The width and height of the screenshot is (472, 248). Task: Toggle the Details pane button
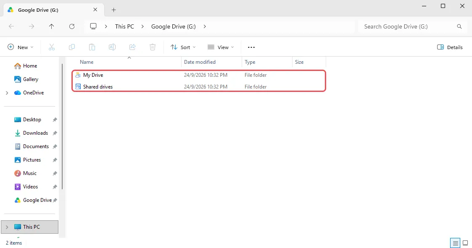450,47
